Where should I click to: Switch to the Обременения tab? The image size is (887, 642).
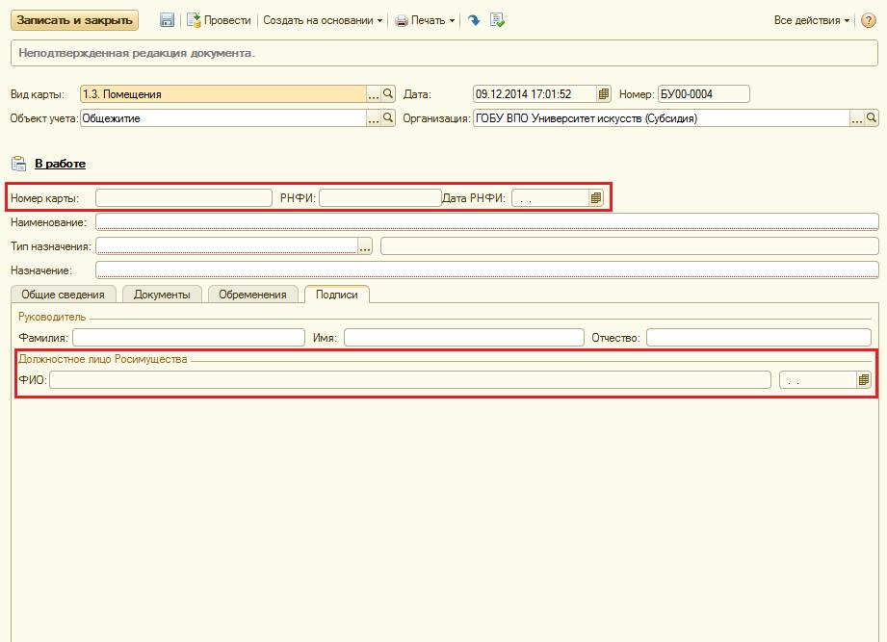pos(253,295)
